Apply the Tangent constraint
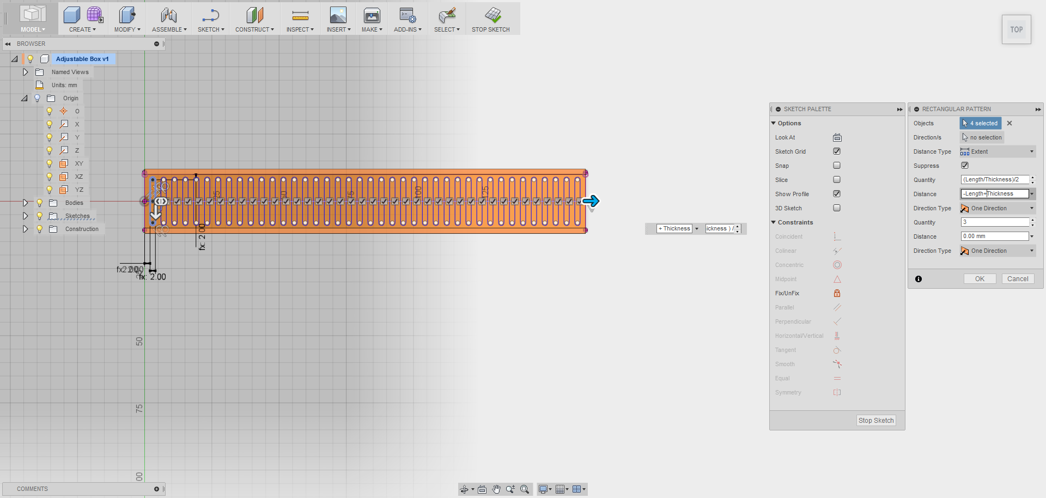Screen dimensions: 1046x498 (x=837, y=350)
